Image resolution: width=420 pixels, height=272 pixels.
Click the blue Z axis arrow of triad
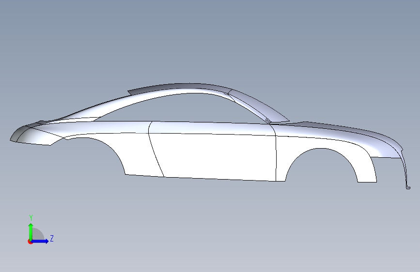40,241
